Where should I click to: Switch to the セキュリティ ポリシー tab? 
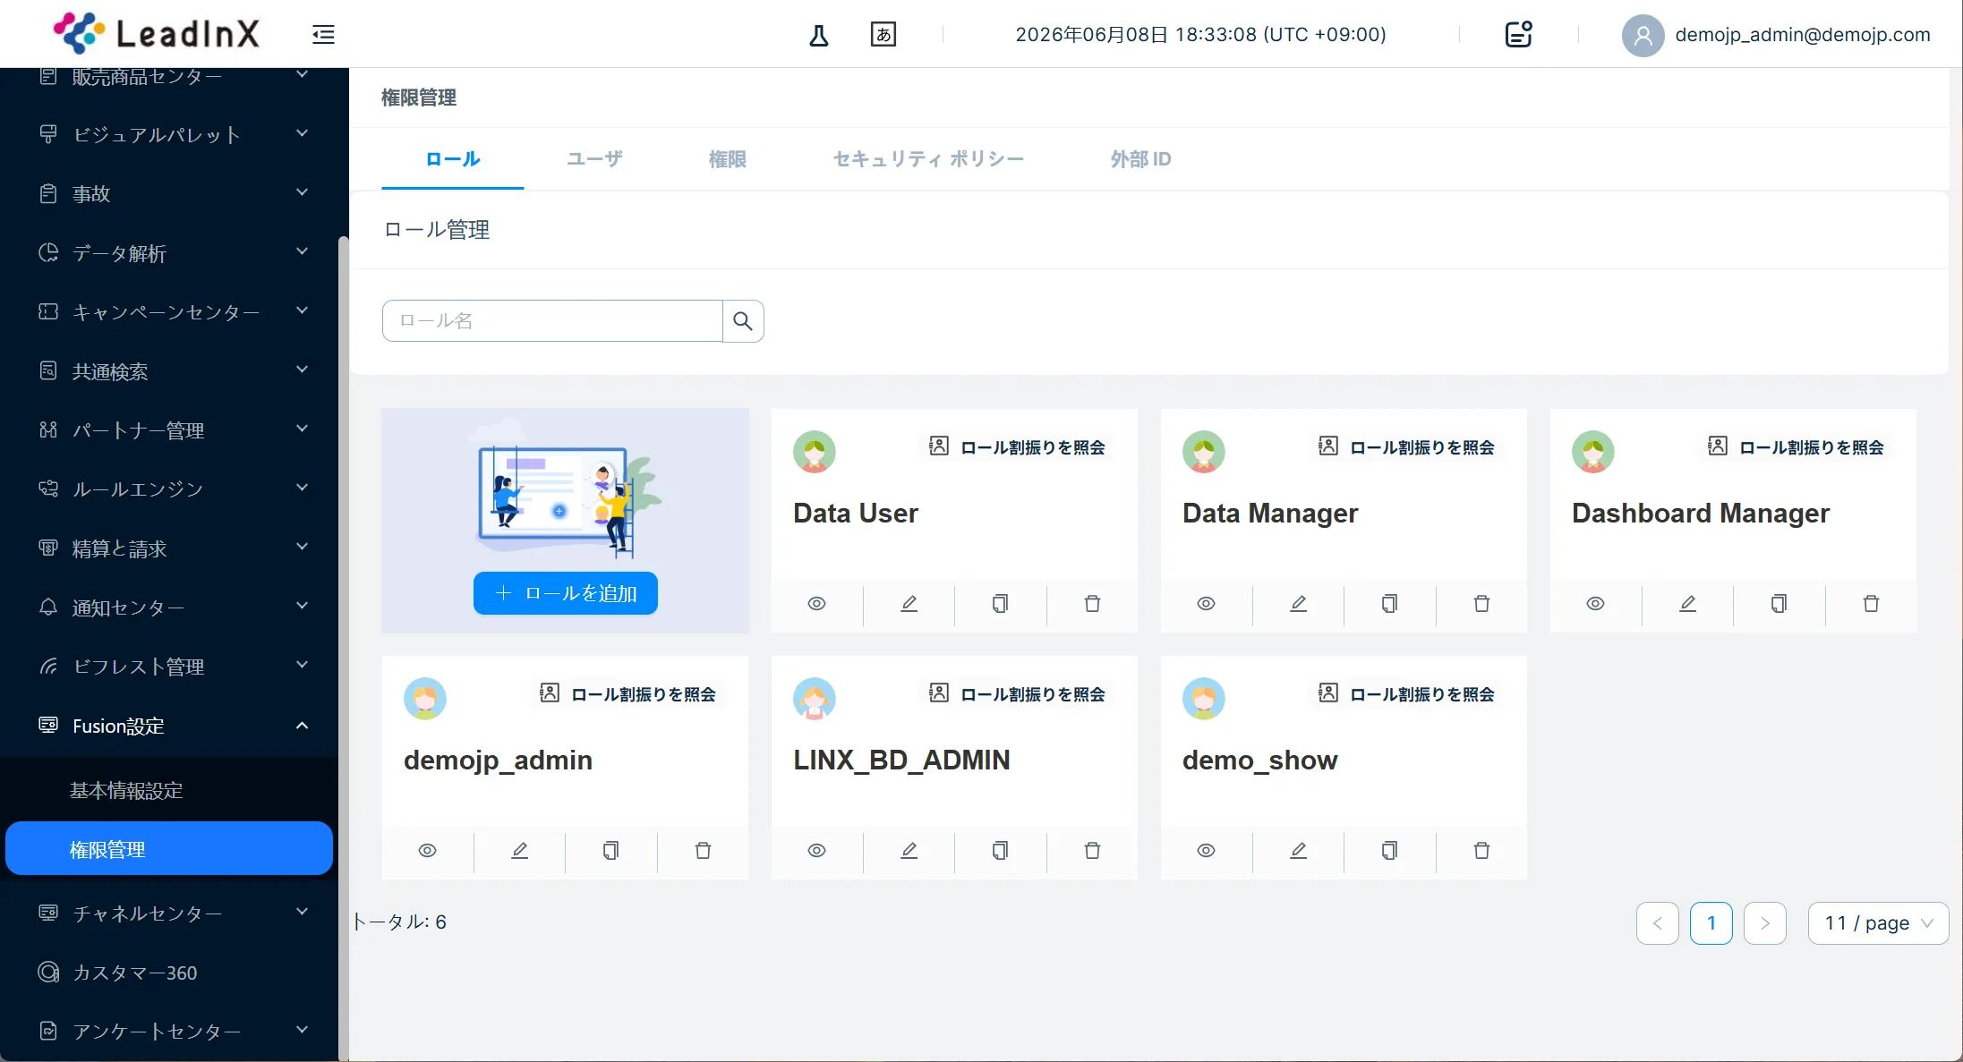tap(928, 159)
